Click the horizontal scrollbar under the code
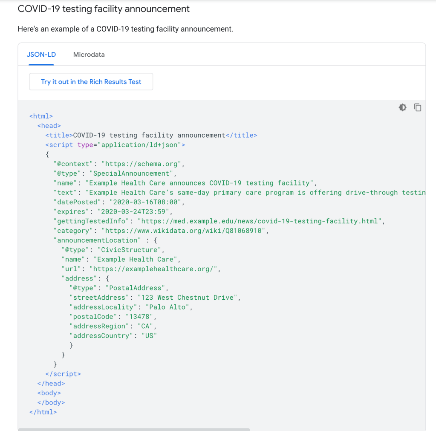This screenshot has width=436, height=431. pyautogui.click(x=134, y=429)
